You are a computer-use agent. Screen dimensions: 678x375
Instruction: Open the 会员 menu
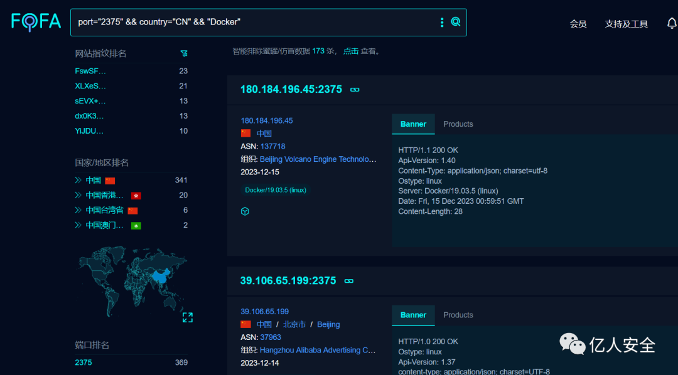click(578, 24)
